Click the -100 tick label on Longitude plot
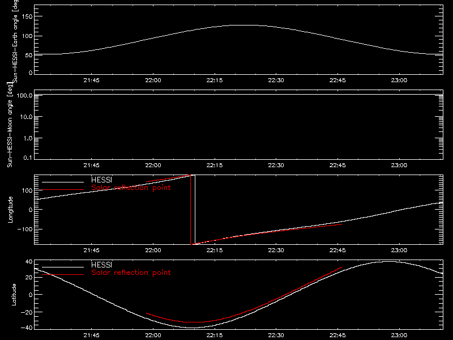The width and height of the screenshot is (453, 340). coord(25,229)
